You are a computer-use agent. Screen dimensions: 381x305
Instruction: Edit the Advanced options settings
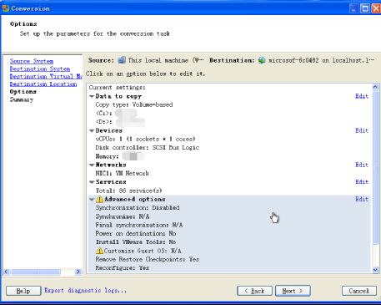pos(362,199)
